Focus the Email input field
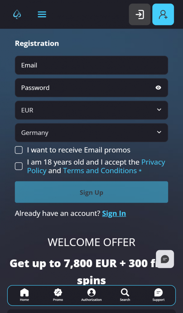The width and height of the screenshot is (183, 313). click(x=91, y=65)
